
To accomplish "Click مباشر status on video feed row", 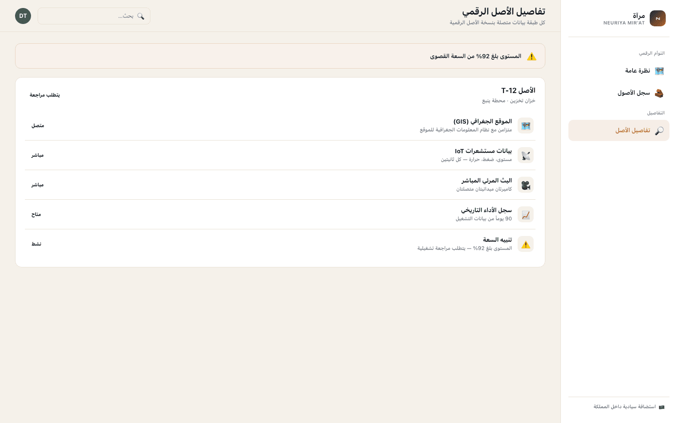I will (38, 185).
